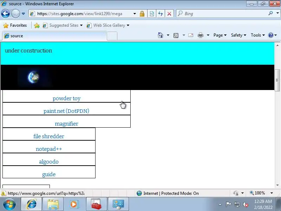Click the Home icon
Screen dimensions: 281x211
(161, 35)
